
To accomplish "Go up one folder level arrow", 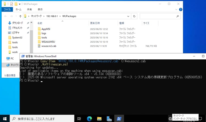I will (x=20, y=16).
